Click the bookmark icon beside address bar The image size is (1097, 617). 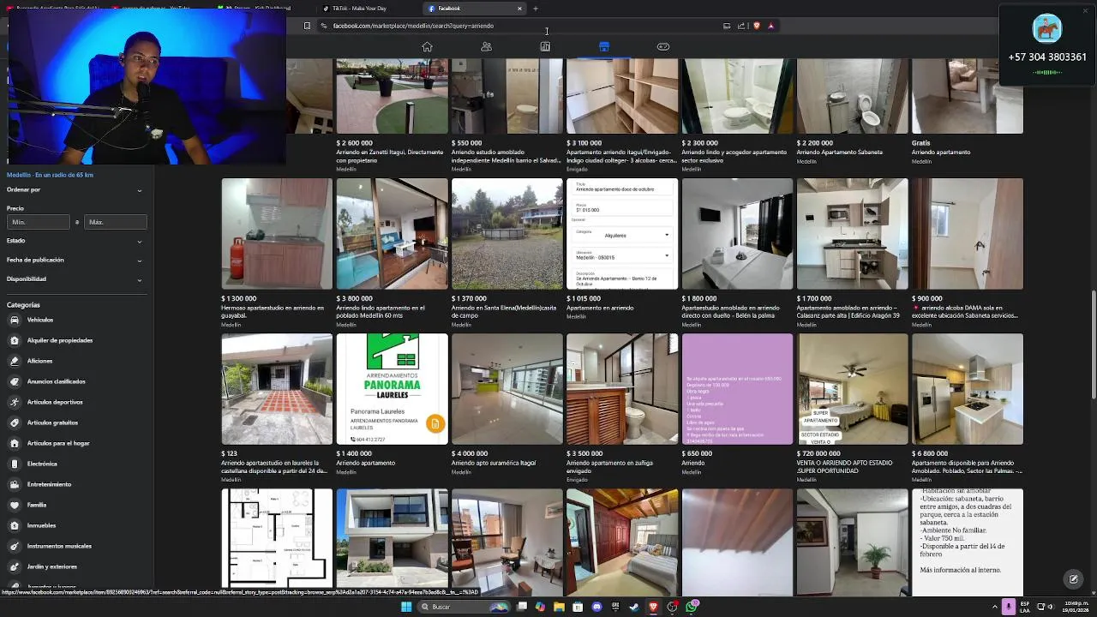click(x=307, y=26)
